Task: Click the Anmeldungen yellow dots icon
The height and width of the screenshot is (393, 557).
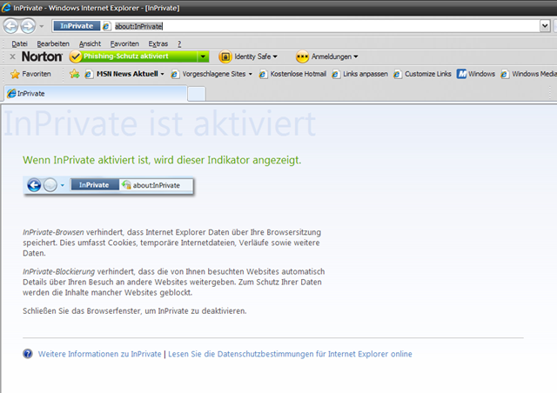Action: (x=302, y=57)
